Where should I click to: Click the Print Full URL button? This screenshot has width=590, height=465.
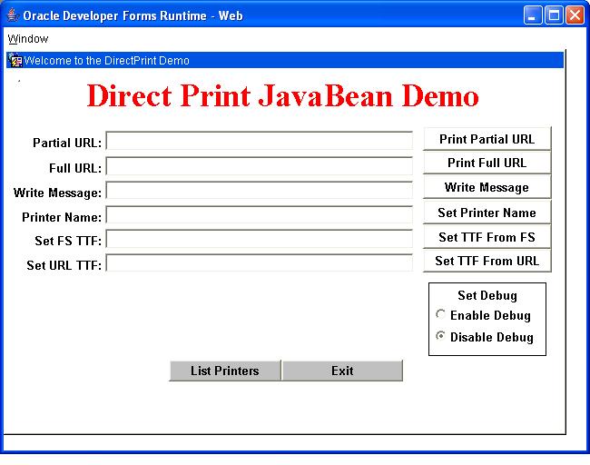pyautogui.click(x=487, y=163)
